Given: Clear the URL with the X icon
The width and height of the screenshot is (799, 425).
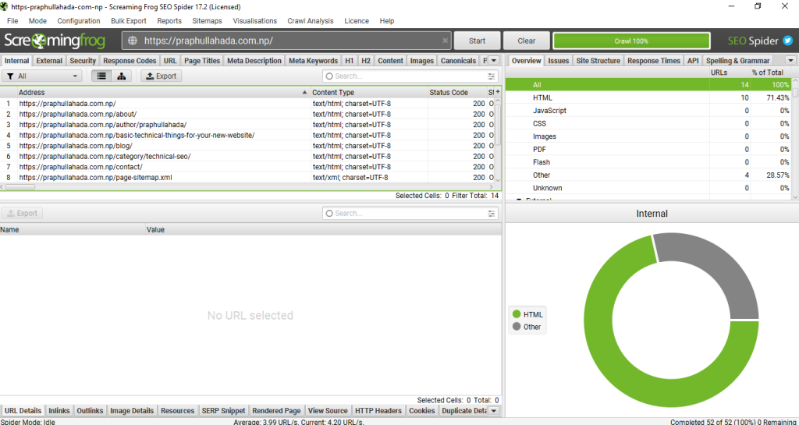Looking at the screenshot, I should point(445,41).
